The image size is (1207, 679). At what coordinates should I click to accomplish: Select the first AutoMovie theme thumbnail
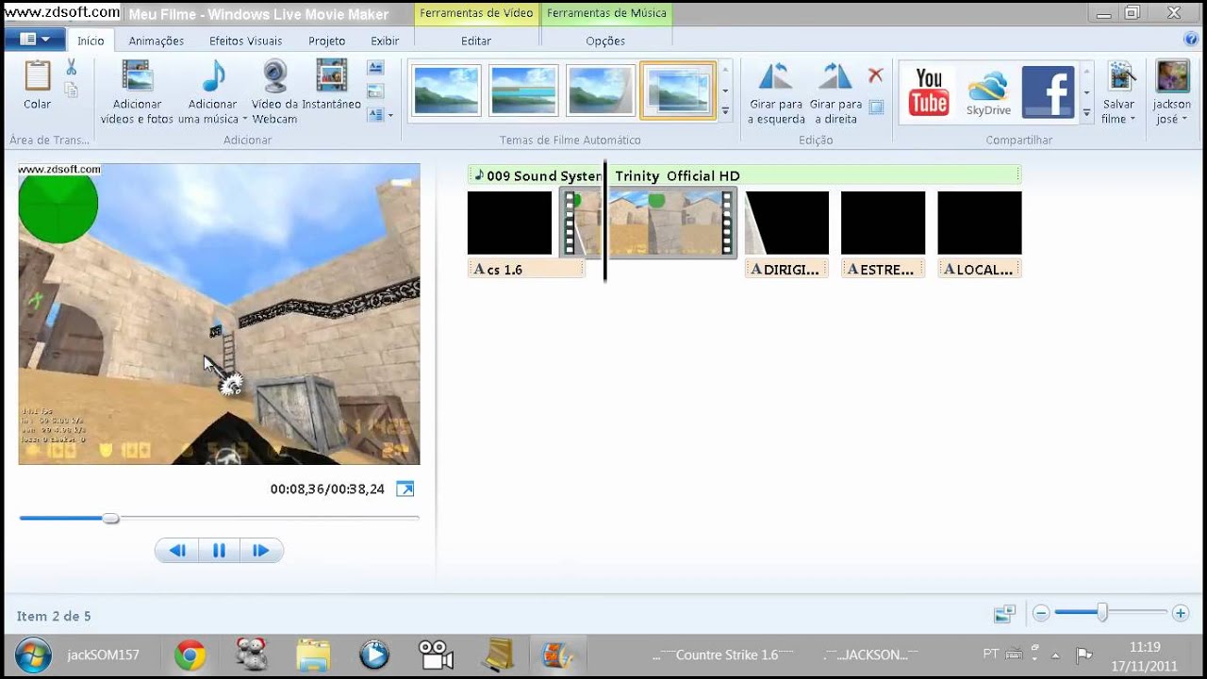446,91
